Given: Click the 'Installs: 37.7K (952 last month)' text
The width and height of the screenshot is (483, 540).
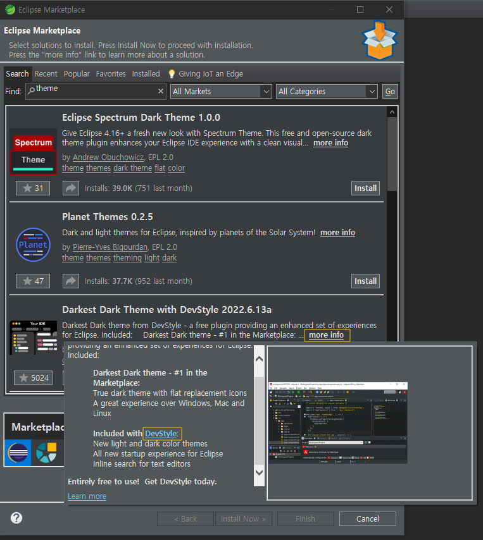Looking at the screenshot, I should (x=139, y=281).
